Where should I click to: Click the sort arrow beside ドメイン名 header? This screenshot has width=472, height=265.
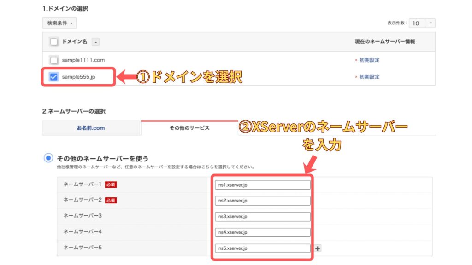(95, 42)
